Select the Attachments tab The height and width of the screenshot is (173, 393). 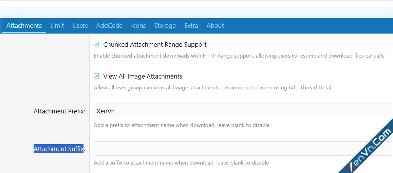pos(24,25)
